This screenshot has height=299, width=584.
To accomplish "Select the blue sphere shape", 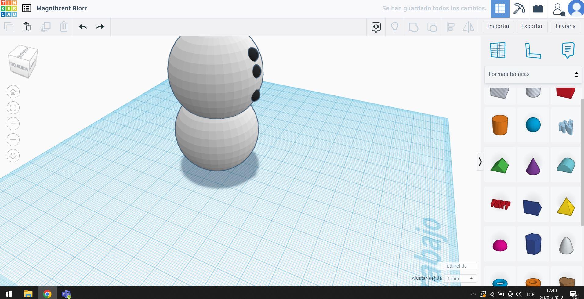I will click(x=533, y=125).
